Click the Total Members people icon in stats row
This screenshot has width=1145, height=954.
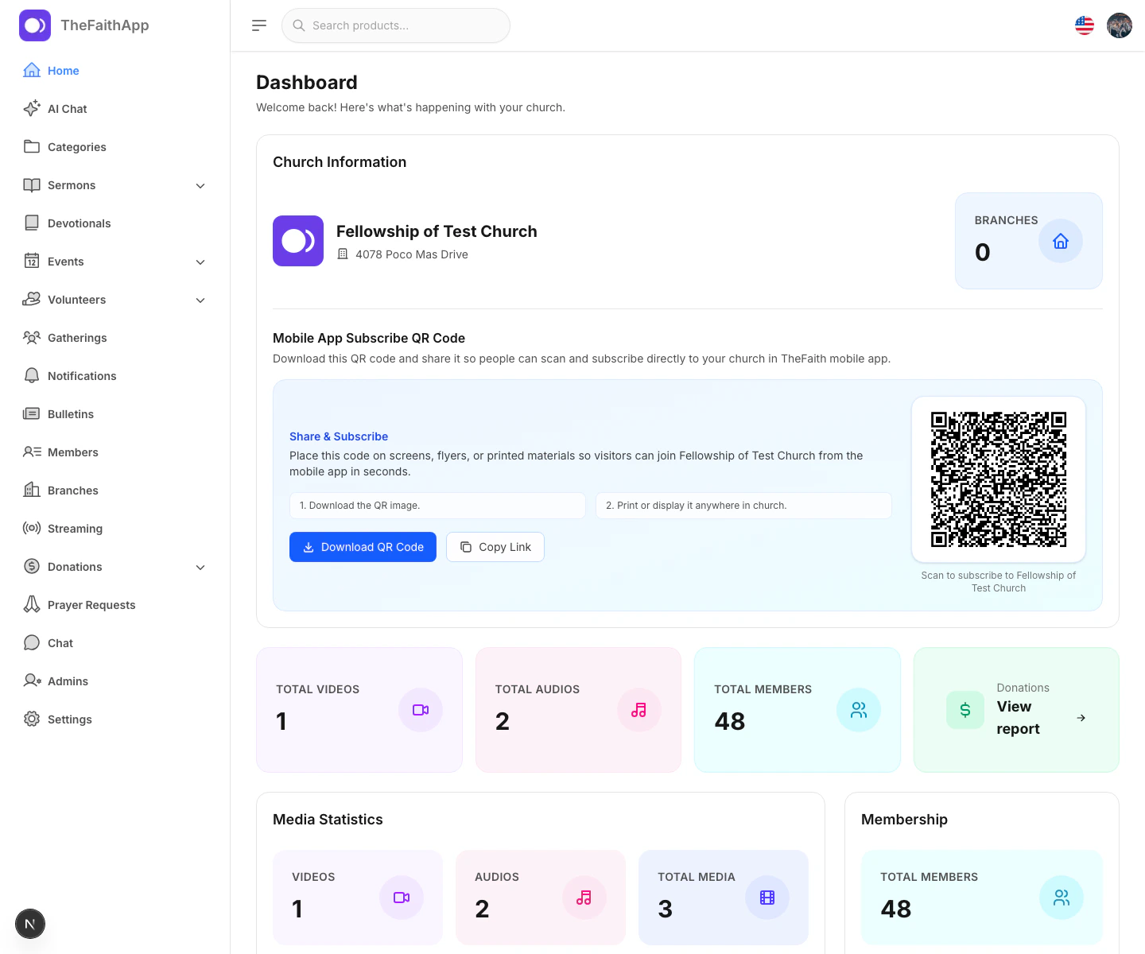(x=859, y=710)
